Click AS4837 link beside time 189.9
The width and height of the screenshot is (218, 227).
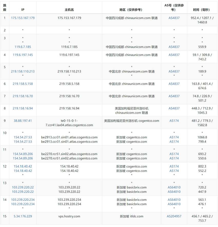pos(174,71)
